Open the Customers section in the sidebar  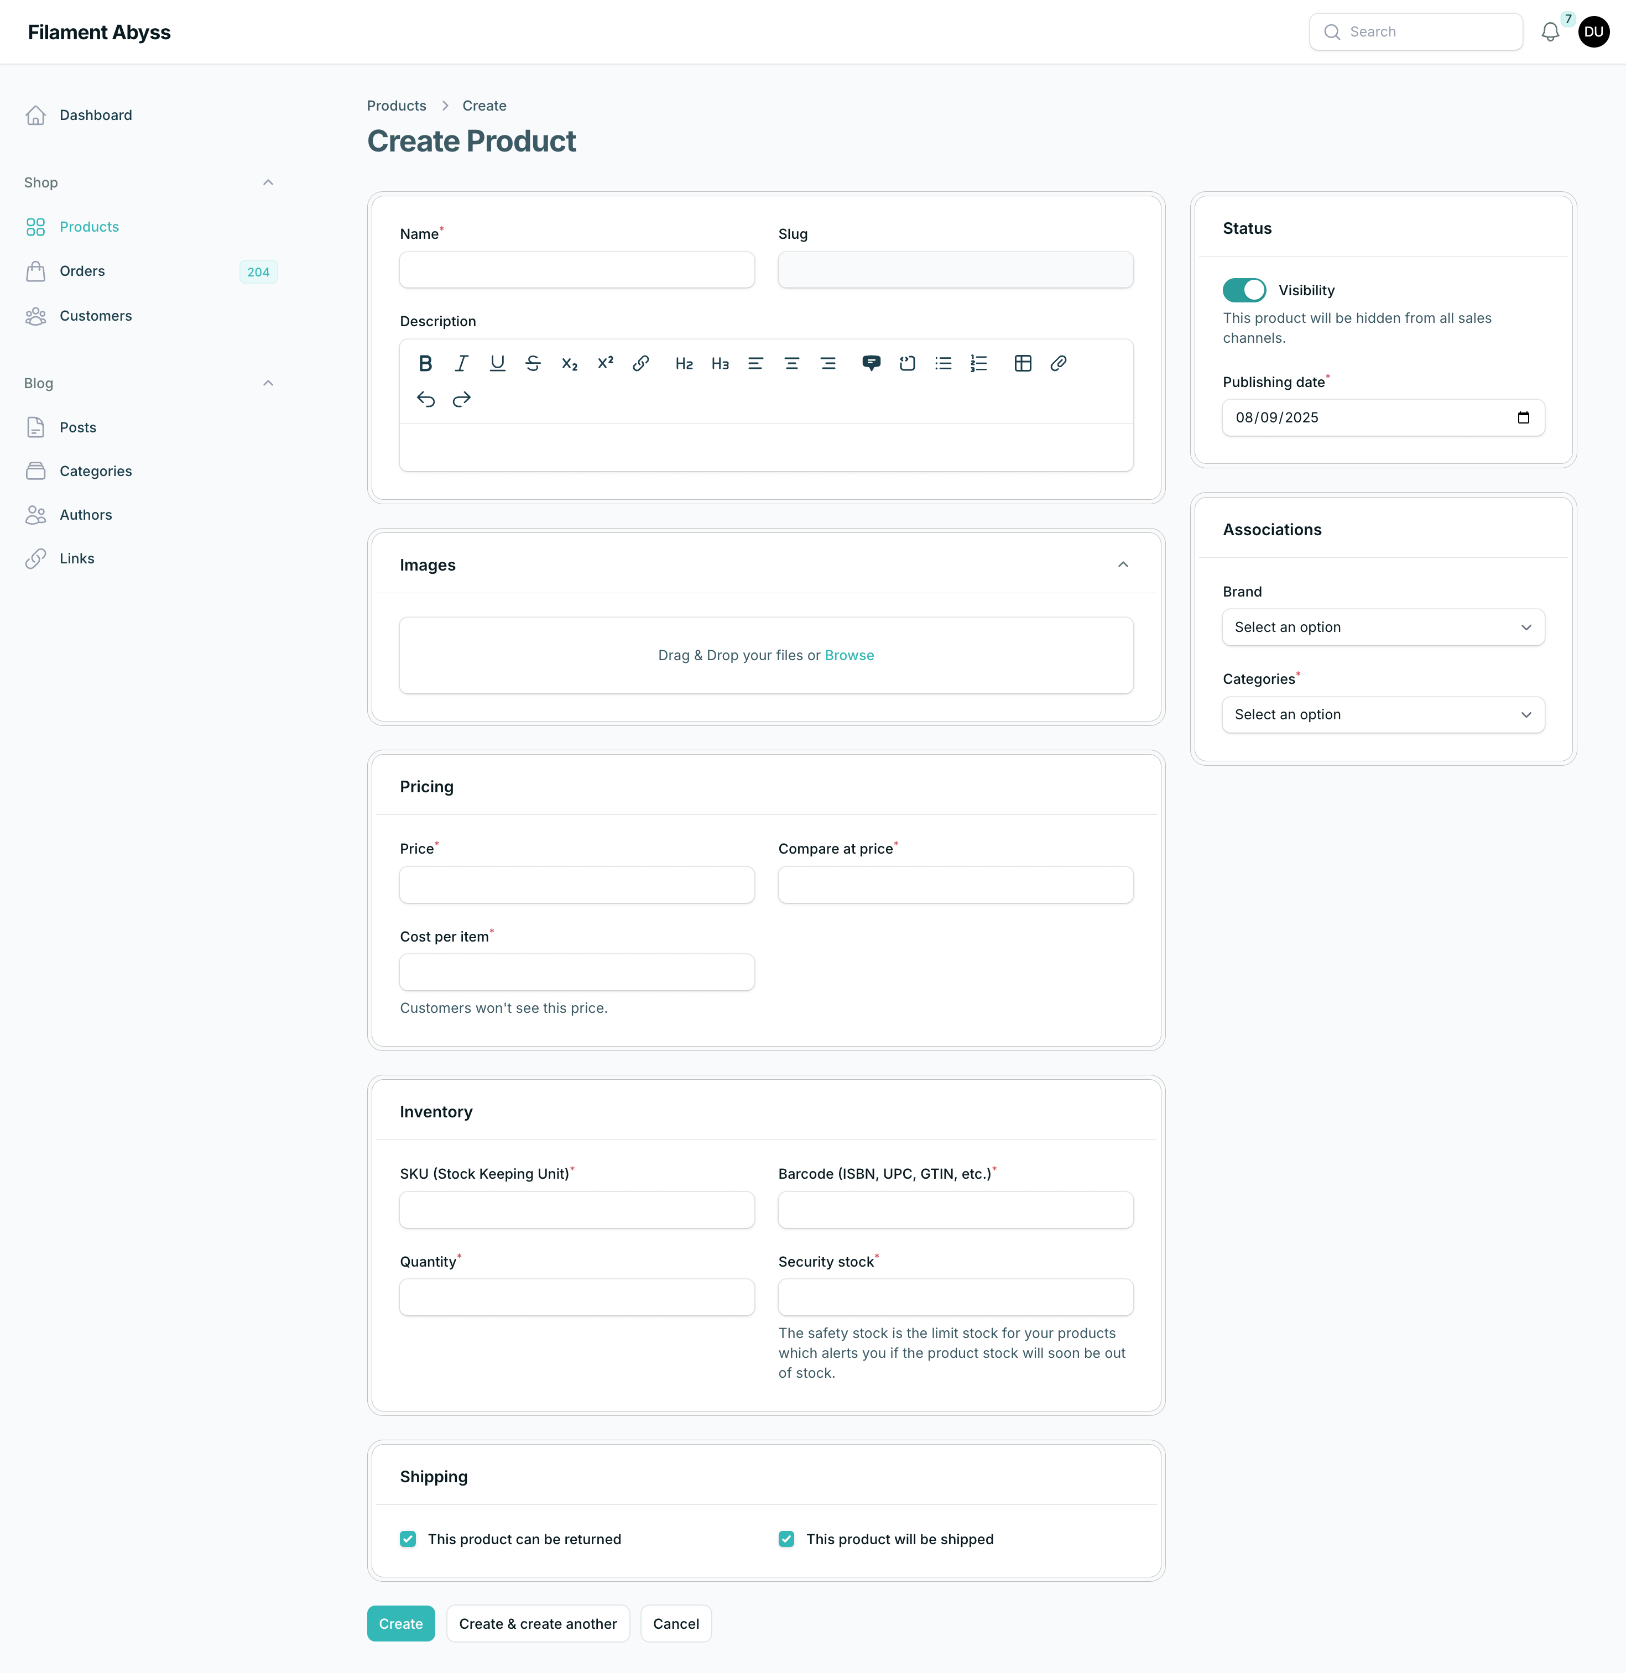[x=95, y=315]
